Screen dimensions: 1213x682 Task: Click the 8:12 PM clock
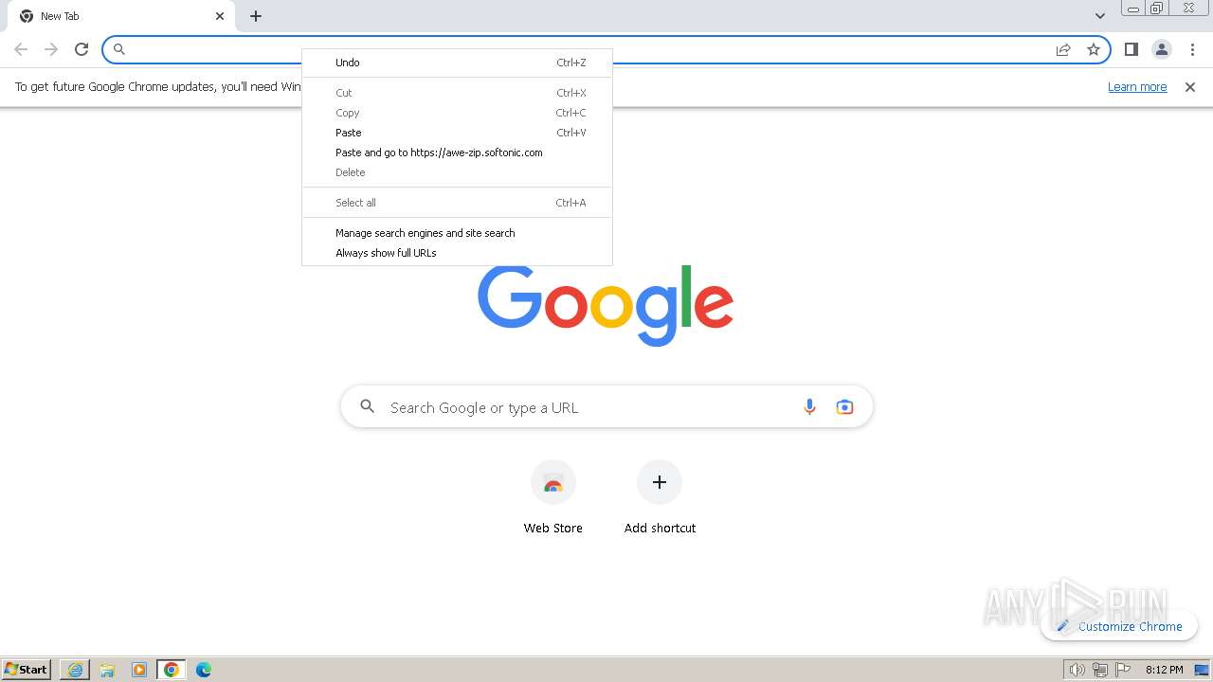[x=1164, y=670]
